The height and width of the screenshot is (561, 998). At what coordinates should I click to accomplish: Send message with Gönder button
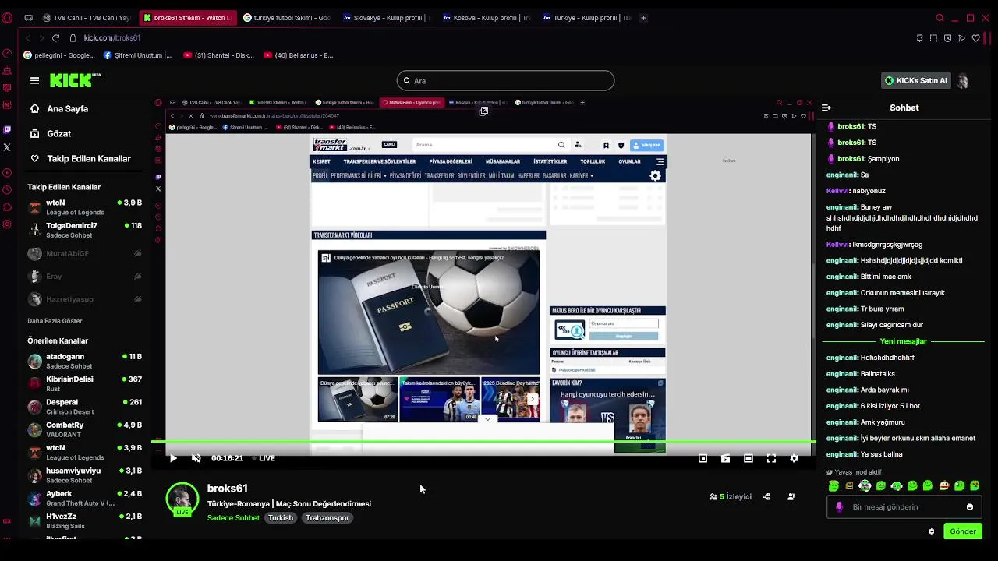(962, 531)
